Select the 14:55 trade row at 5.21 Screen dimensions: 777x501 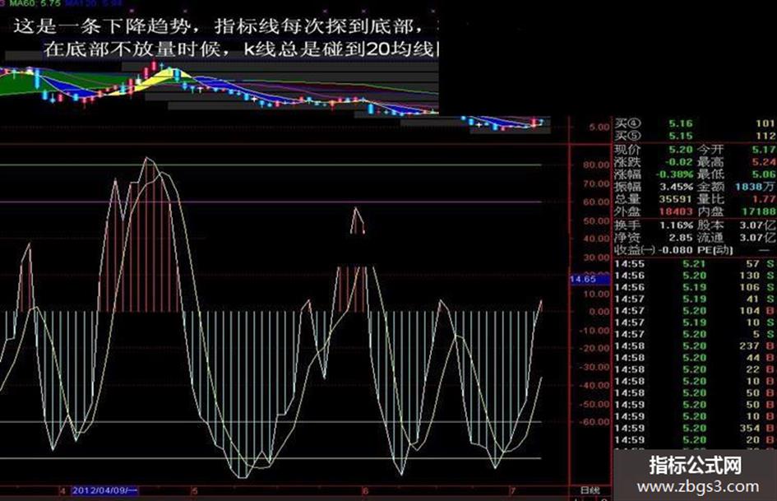[695, 264]
